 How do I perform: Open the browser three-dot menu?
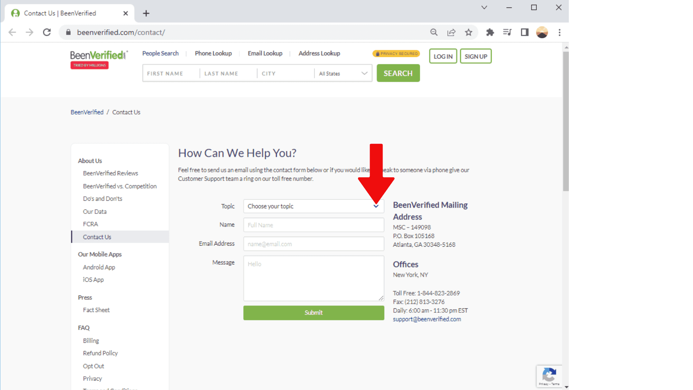tap(559, 32)
